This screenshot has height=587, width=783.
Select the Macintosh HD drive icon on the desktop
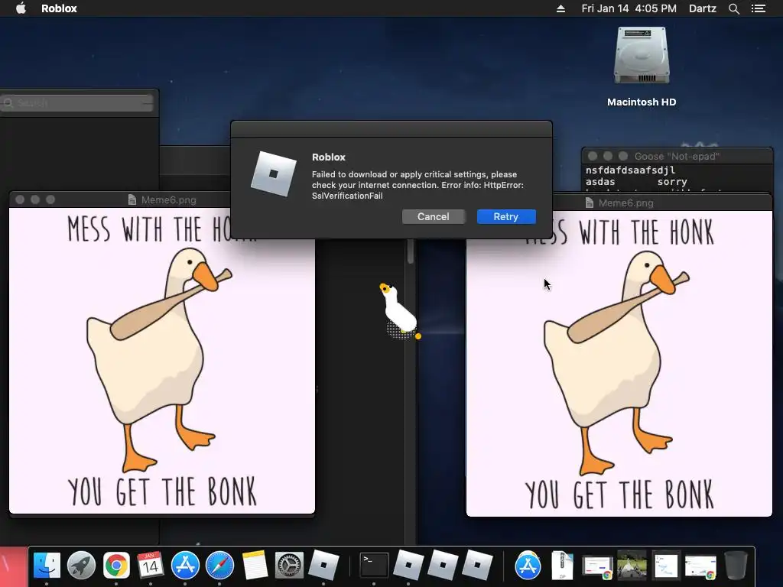click(642, 55)
